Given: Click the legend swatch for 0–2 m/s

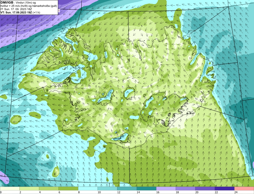Looking at the screenshot, I should pyautogui.click(x=10, y=188).
